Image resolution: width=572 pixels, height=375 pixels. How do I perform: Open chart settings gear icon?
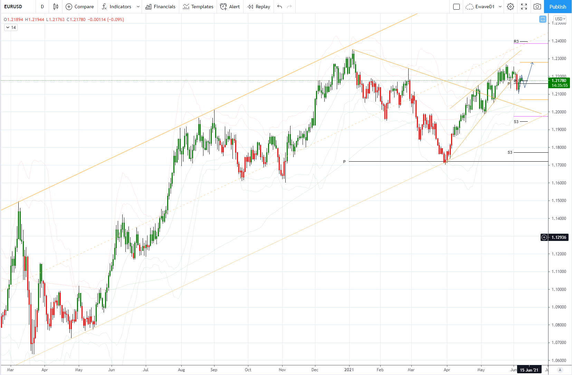[511, 7]
